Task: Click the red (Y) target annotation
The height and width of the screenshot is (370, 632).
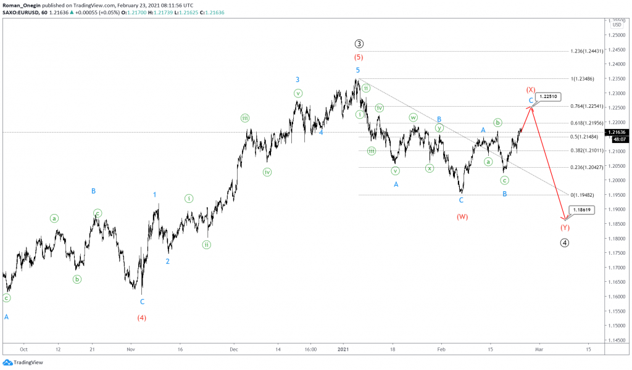Action: coord(565,228)
